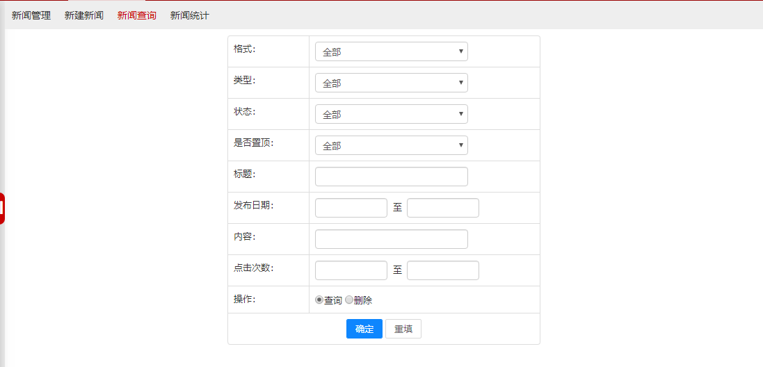
Task: Expand the 状态 dropdown
Action: [x=391, y=114]
